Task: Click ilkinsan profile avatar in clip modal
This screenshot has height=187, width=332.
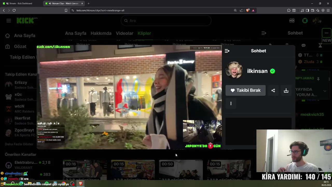Action: [234, 70]
